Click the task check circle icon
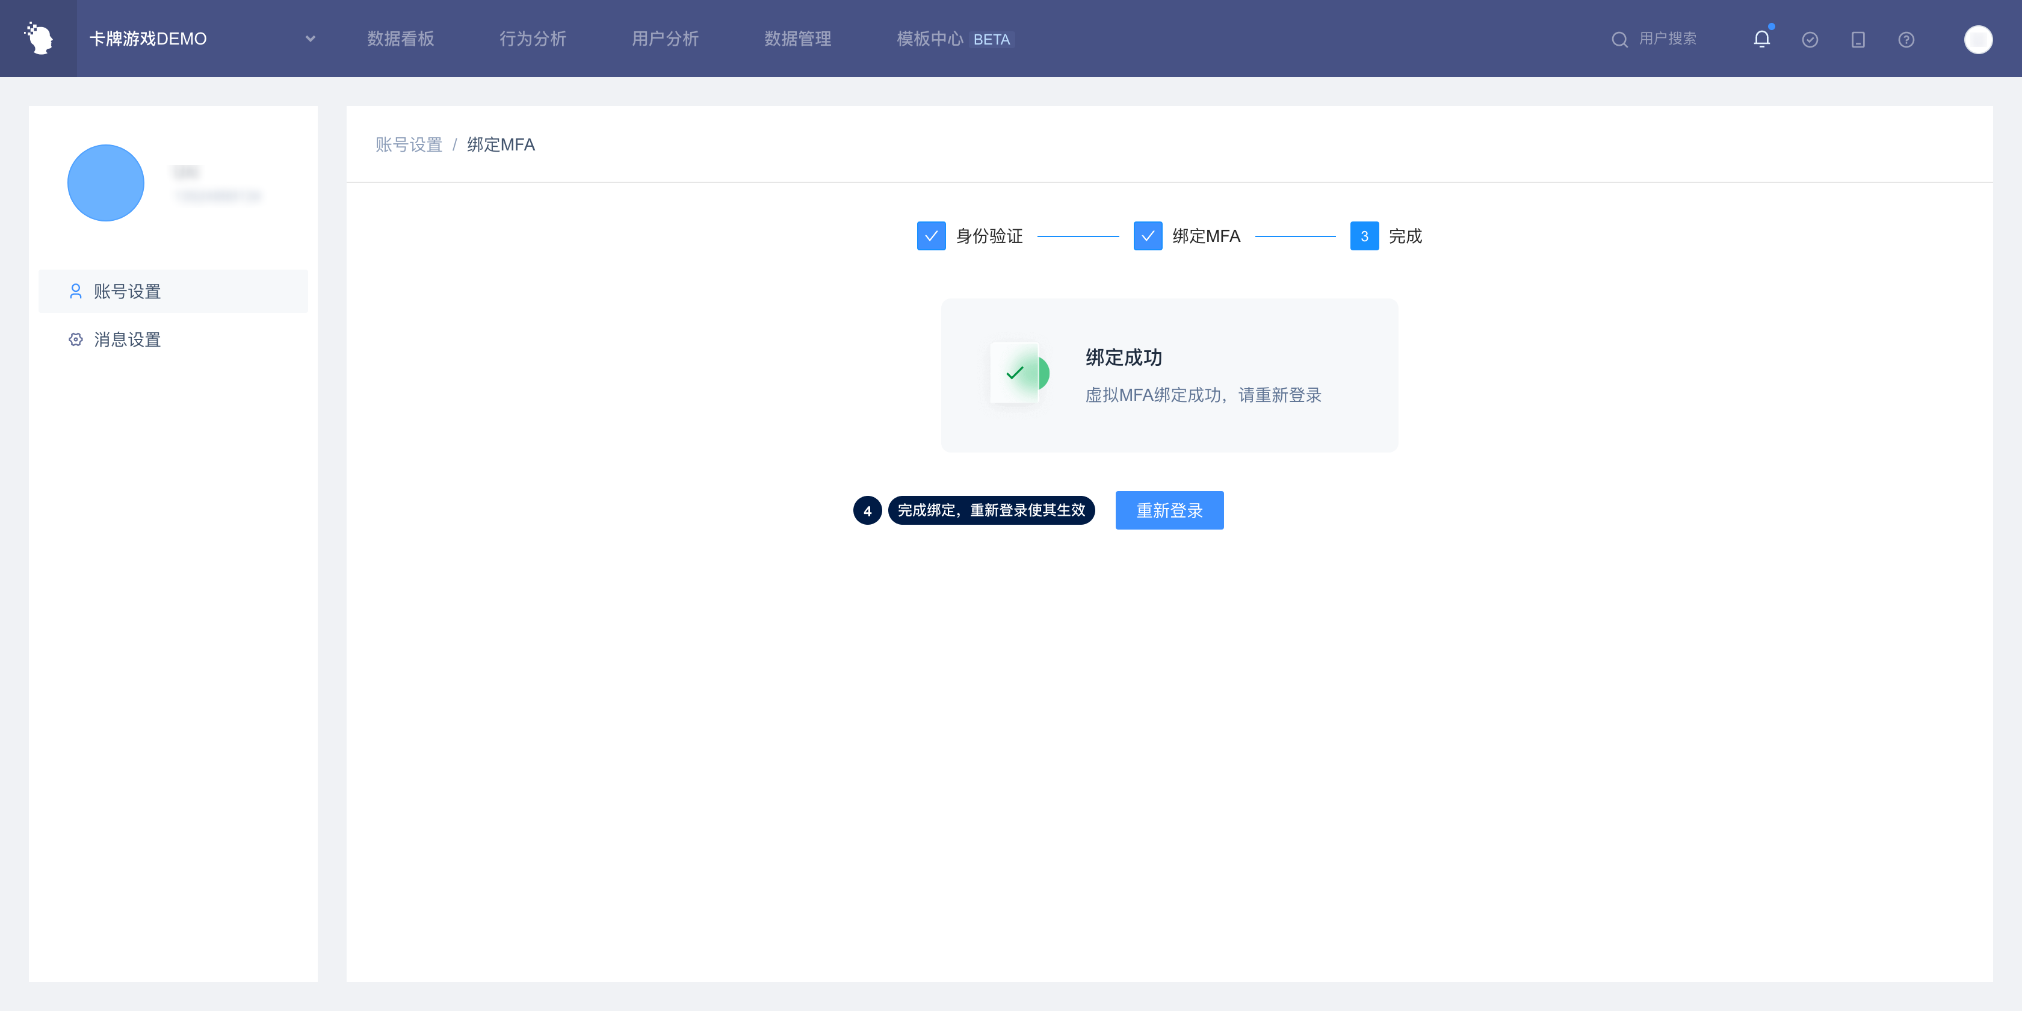Image resolution: width=2022 pixels, height=1011 pixels. [x=1810, y=39]
